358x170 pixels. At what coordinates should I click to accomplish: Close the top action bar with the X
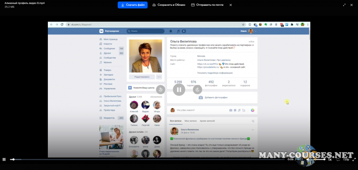(230, 5)
